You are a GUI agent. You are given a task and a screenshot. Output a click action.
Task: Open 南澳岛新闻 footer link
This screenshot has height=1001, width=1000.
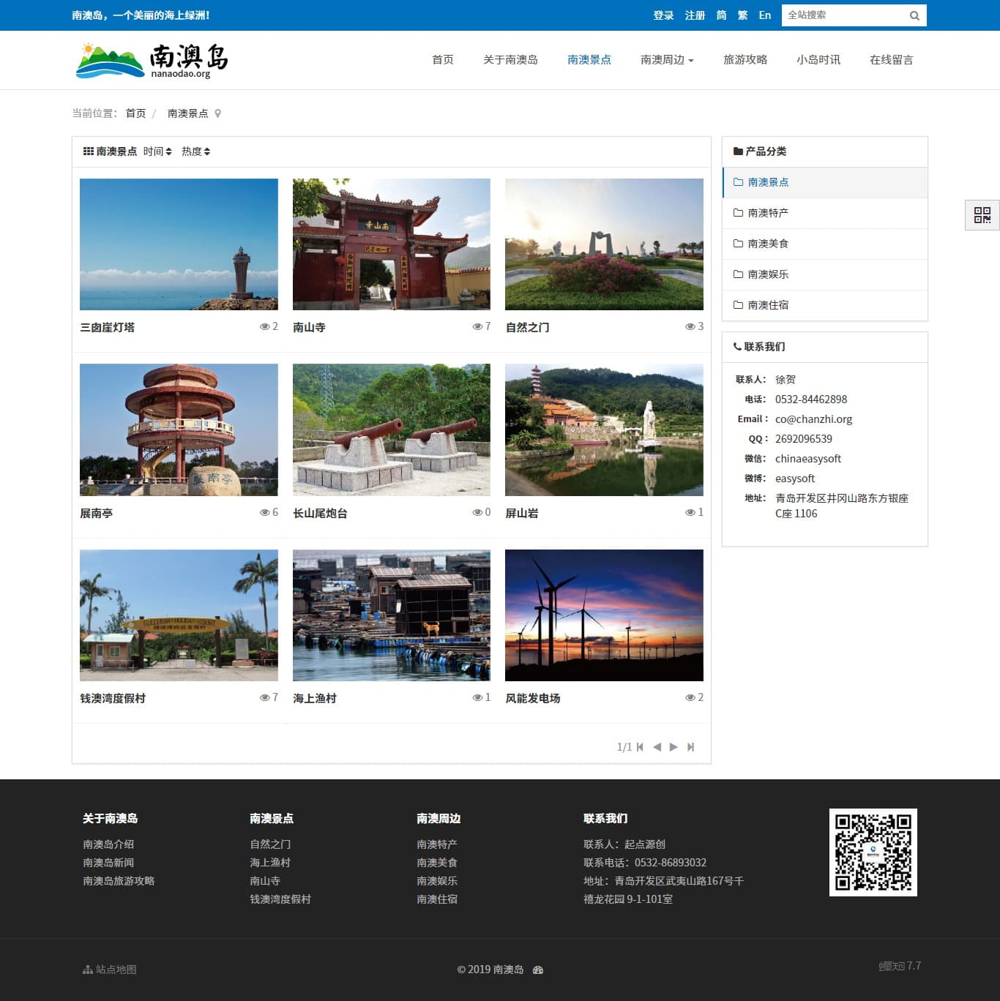(108, 863)
